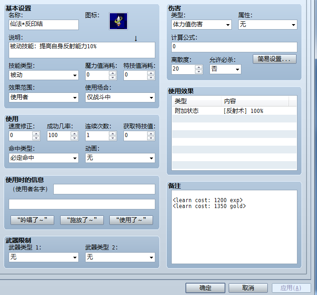317x295 pixels.
Task: Click the 魔力值消耗 number field
Action: [97, 75]
